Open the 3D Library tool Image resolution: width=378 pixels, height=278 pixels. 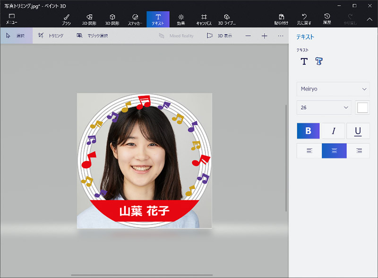227,19
